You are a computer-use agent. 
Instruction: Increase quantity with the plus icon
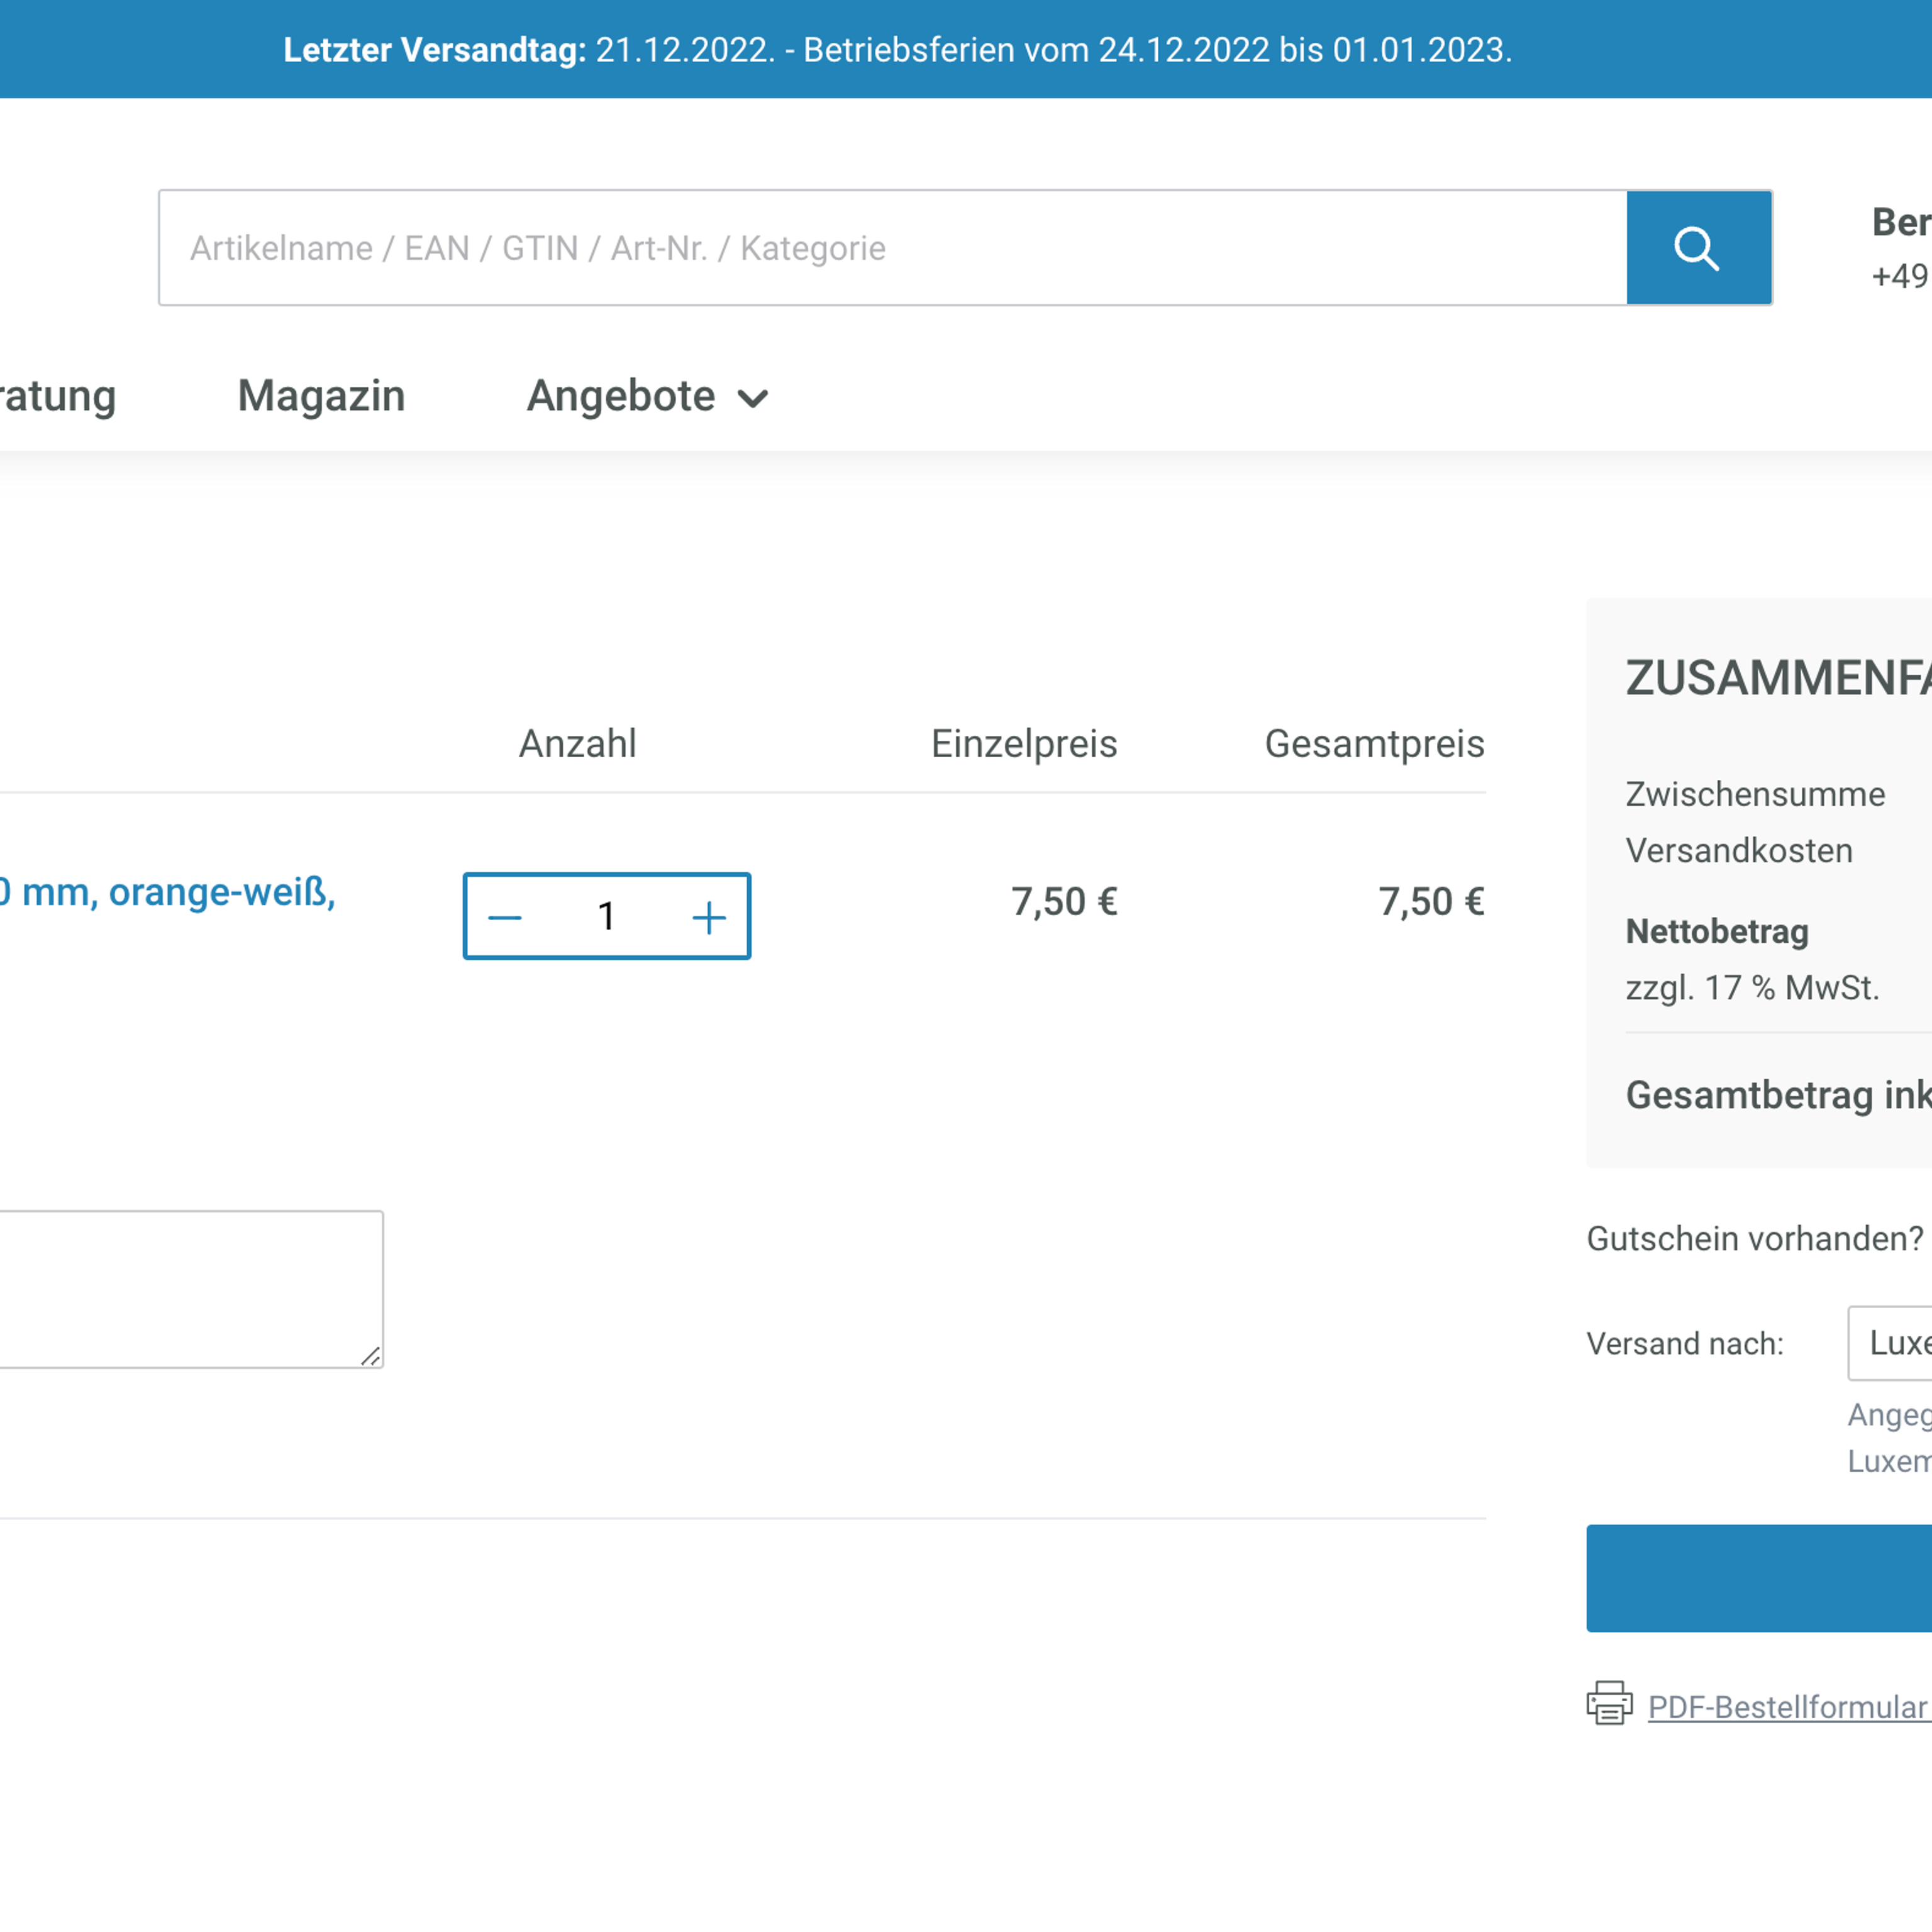(x=709, y=917)
